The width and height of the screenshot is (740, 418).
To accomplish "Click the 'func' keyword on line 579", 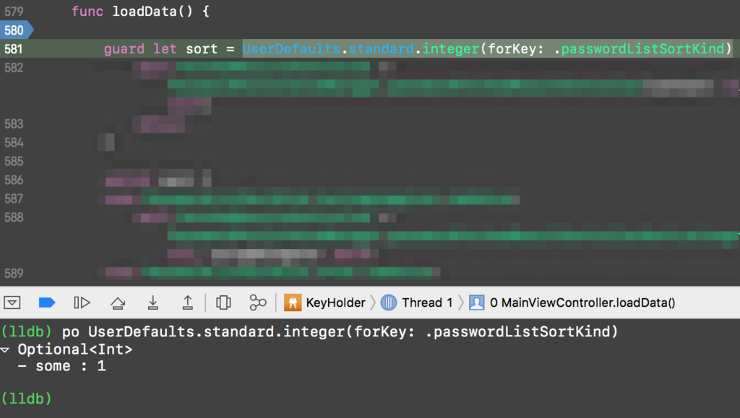I will 87,12.
